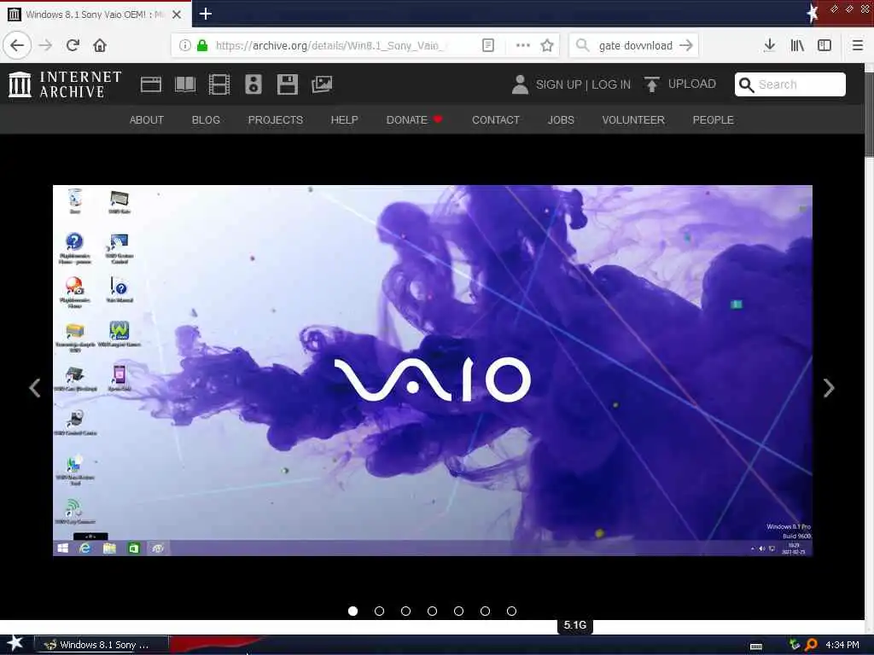Select the third carousel dot
Viewport: 874px width, 655px height.
(405, 611)
